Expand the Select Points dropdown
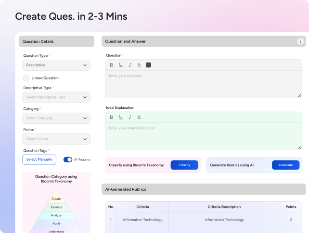The width and height of the screenshot is (309, 233). (56, 139)
